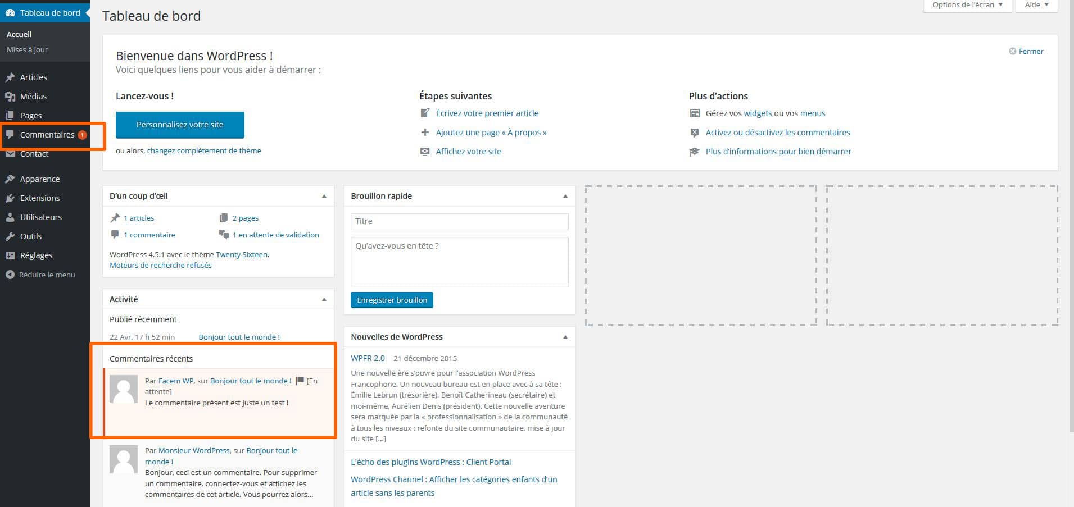Click the Enregistrer brouillon button
Image resolution: width=1074 pixels, height=507 pixels.
392,300
